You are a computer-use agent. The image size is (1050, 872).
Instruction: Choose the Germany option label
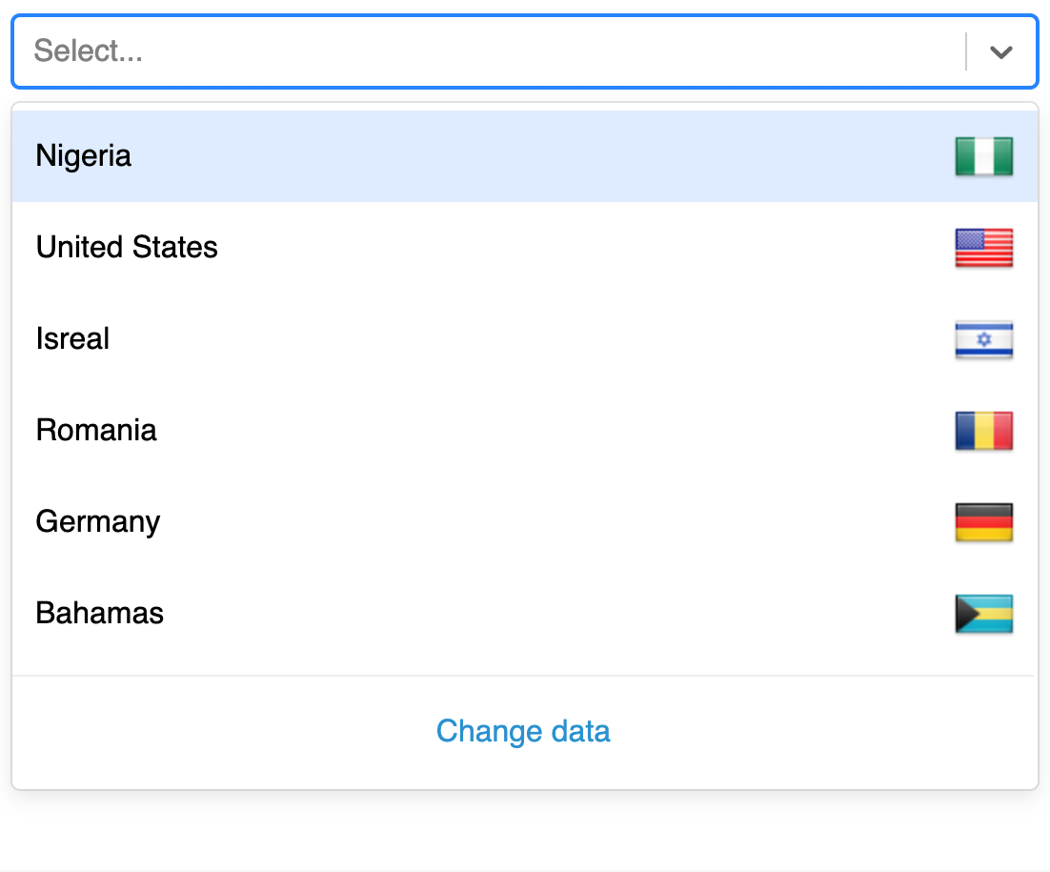pyautogui.click(x=98, y=522)
